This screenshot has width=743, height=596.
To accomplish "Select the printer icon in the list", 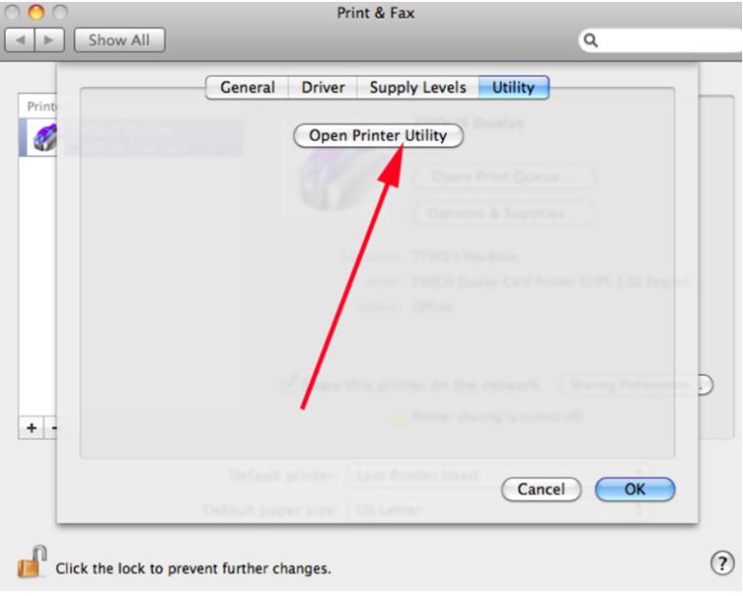I will point(45,137).
